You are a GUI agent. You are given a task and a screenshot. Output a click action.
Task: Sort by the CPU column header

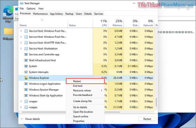tap(101, 23)
